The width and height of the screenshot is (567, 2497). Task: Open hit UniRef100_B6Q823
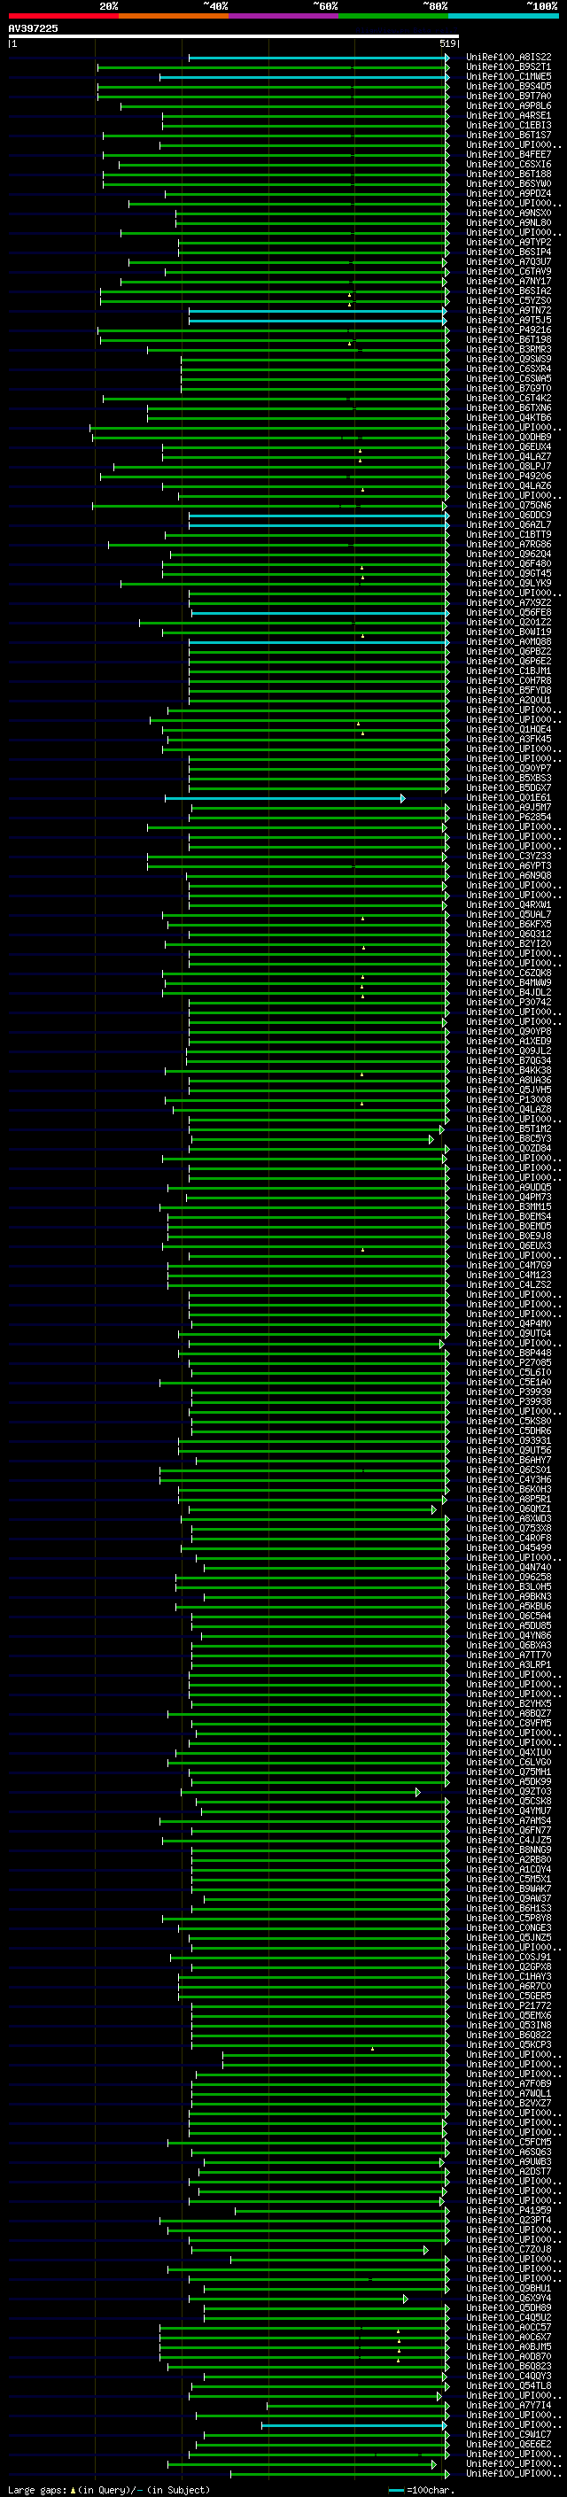509,2367
